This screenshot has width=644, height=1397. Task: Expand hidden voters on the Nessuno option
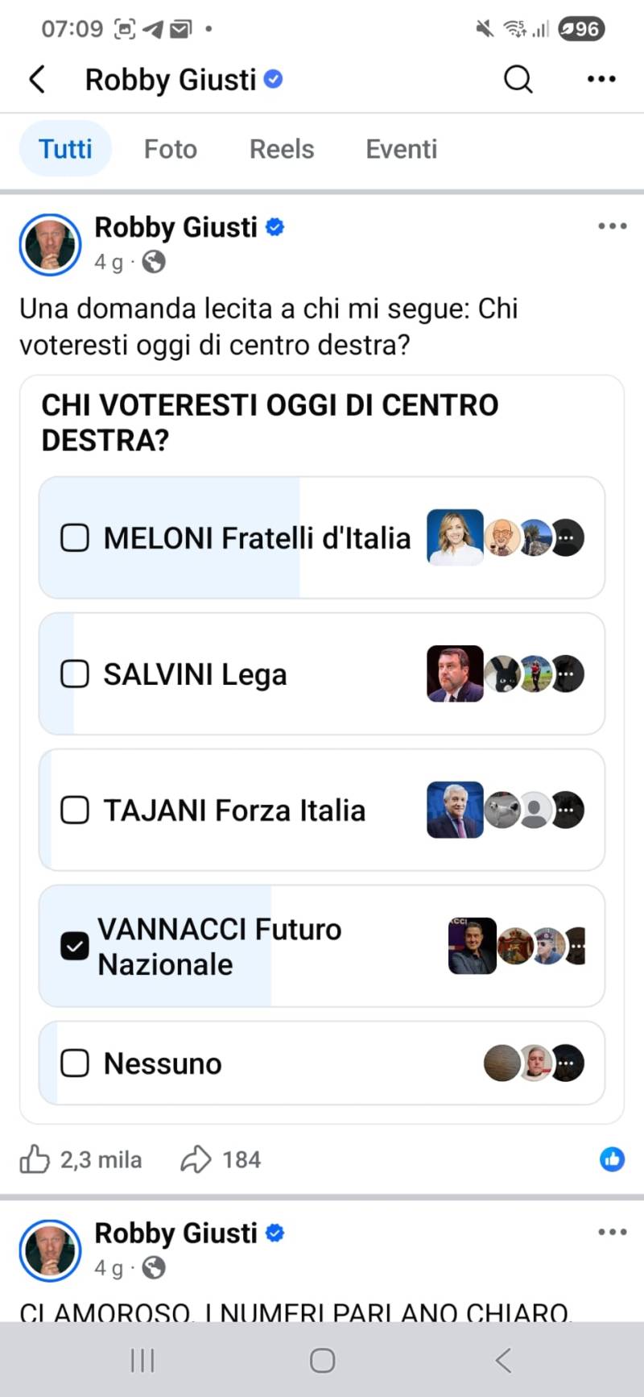click(567, 1063)
